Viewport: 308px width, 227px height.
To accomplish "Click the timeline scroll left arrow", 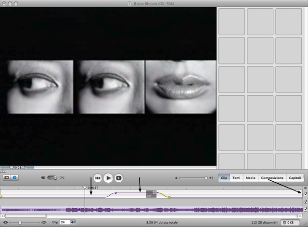I will [2, 216].
